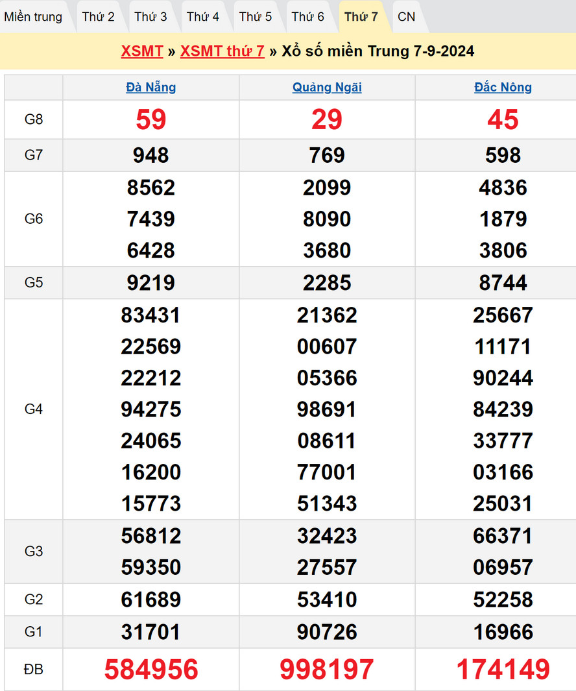Open the Miền trung tab
576x691 pixels.
click(x=33, y=17)
